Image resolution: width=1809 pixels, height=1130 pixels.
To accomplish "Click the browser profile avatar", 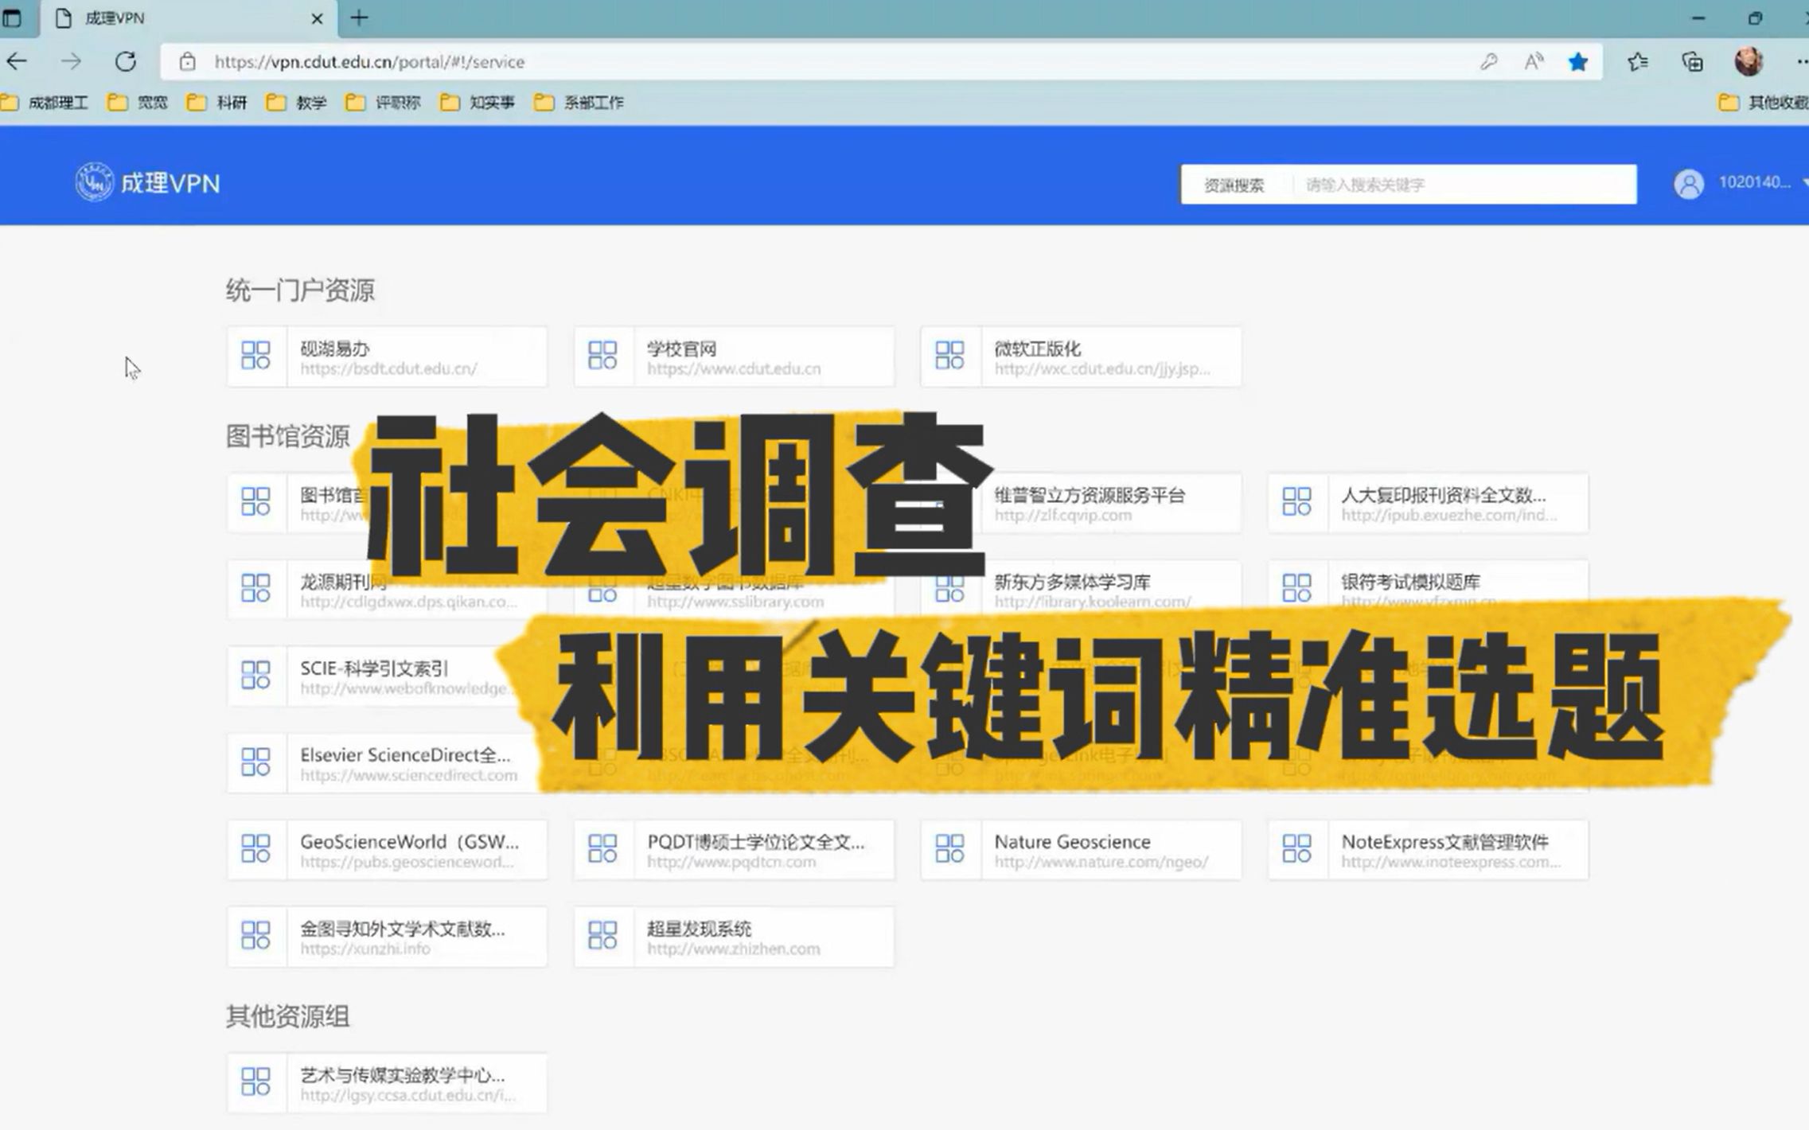I will pos(1749,61).
